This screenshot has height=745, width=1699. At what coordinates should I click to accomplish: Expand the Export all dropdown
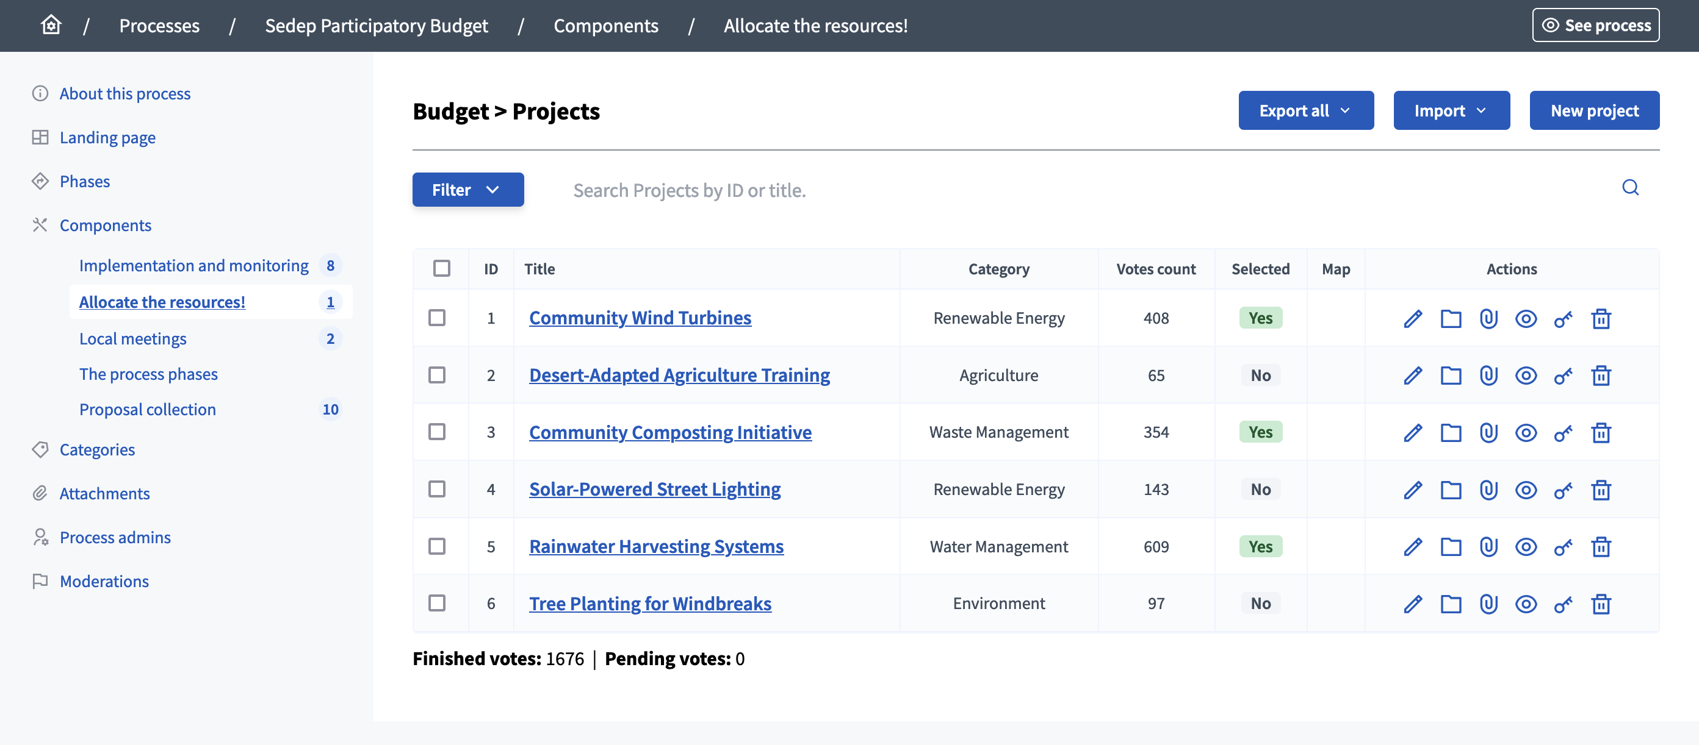[1305, 110]
